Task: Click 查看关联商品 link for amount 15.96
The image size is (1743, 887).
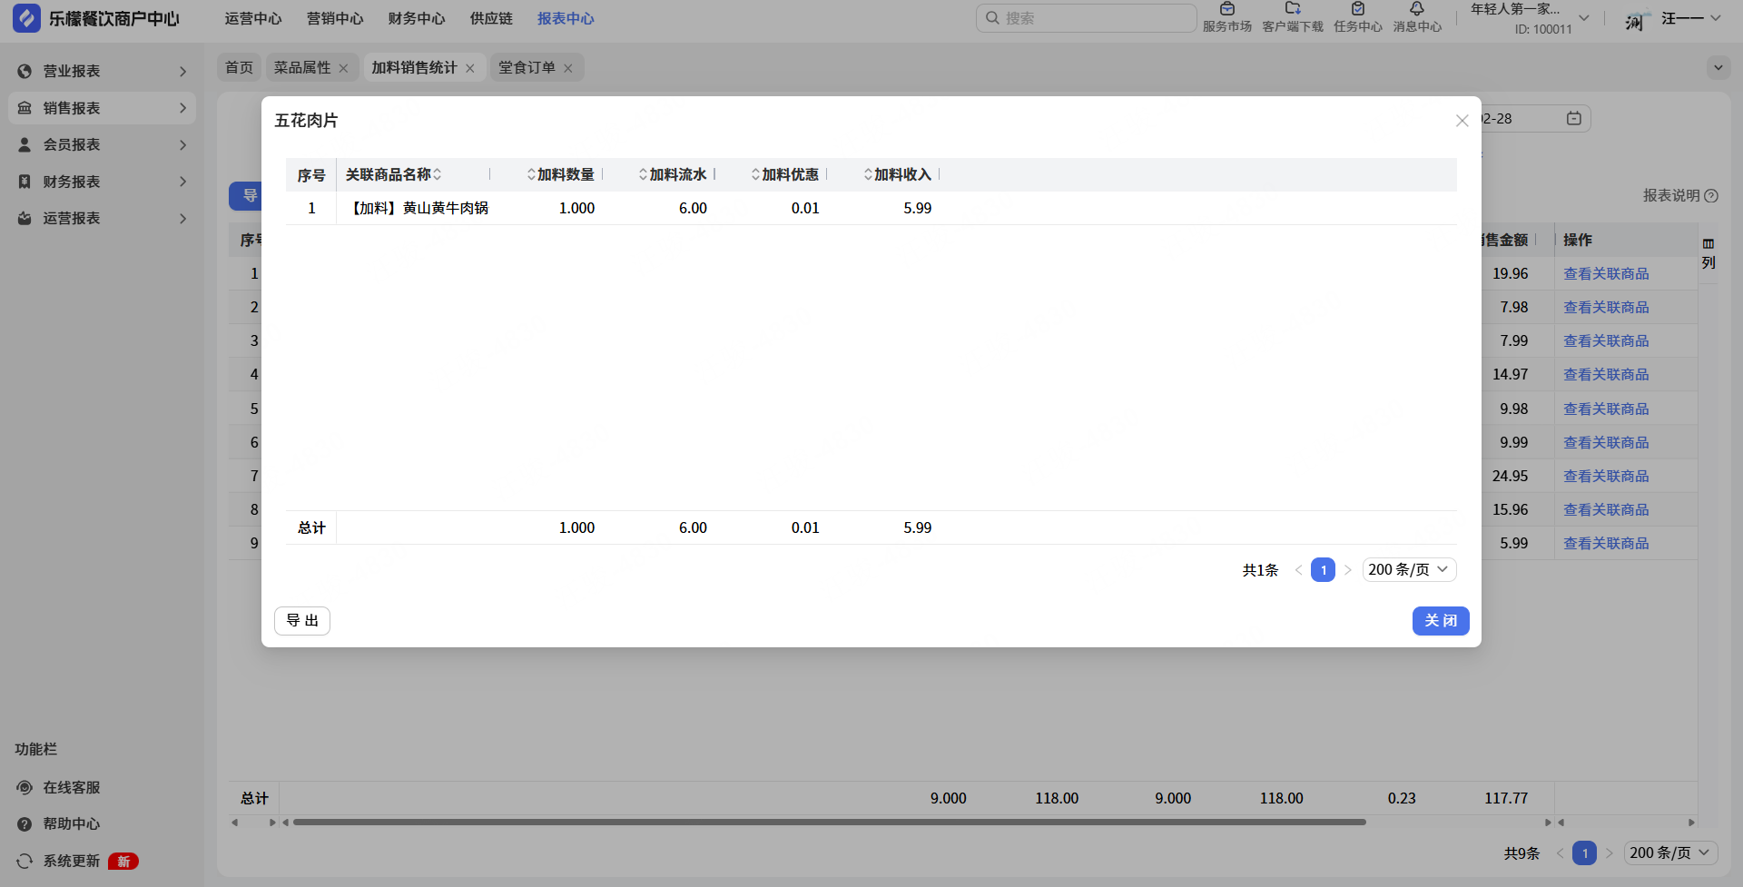Action: point(1606,509)
